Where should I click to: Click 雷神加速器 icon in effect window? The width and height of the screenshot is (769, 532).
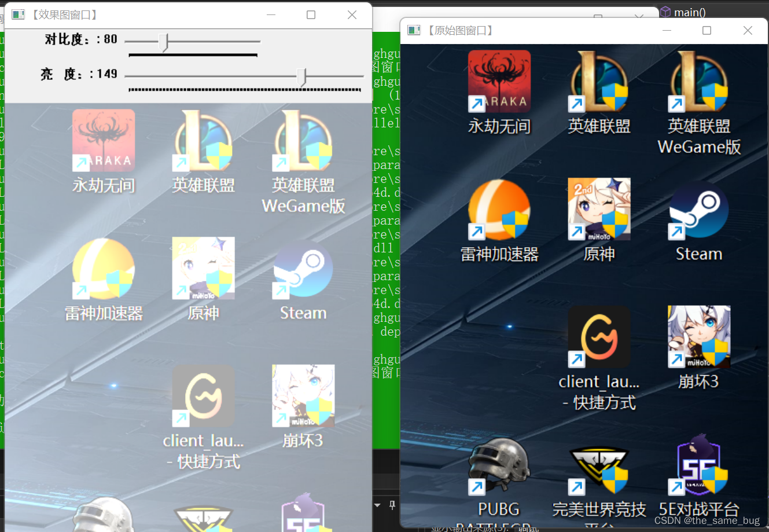[x=104, y=268]
